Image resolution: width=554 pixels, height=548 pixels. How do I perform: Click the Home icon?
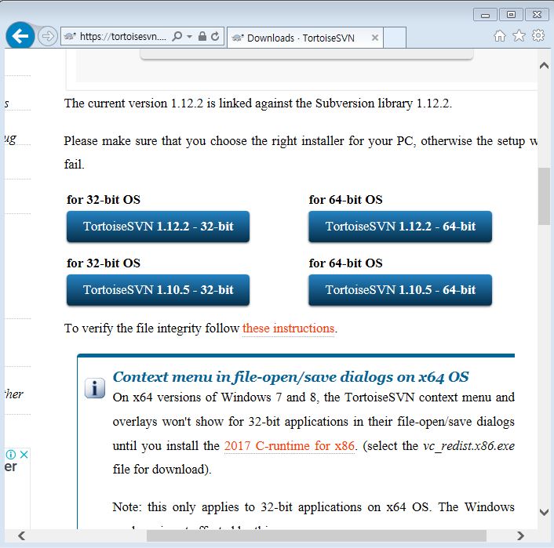click(x=499, y=35)
